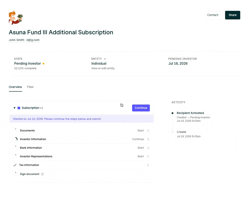Viewport: 250px width, 197px height.
Task: Select the Overview tab
Action: pos(15,87)
